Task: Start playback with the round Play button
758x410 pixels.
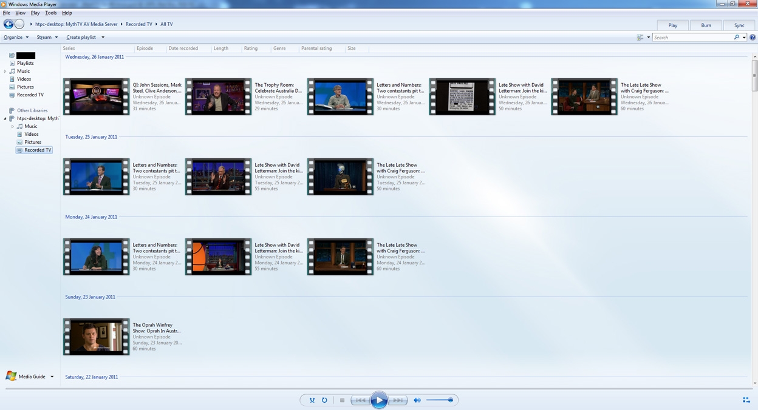Action: tap(379, 400)
